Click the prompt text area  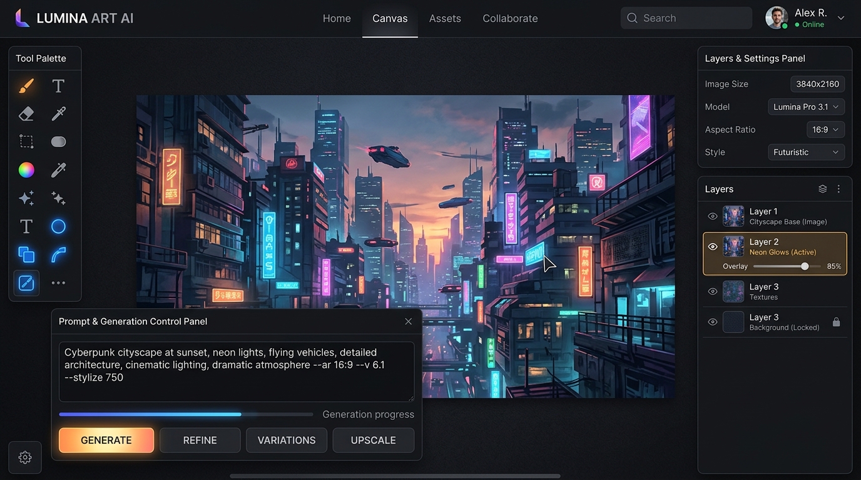(x=237, y=371)
